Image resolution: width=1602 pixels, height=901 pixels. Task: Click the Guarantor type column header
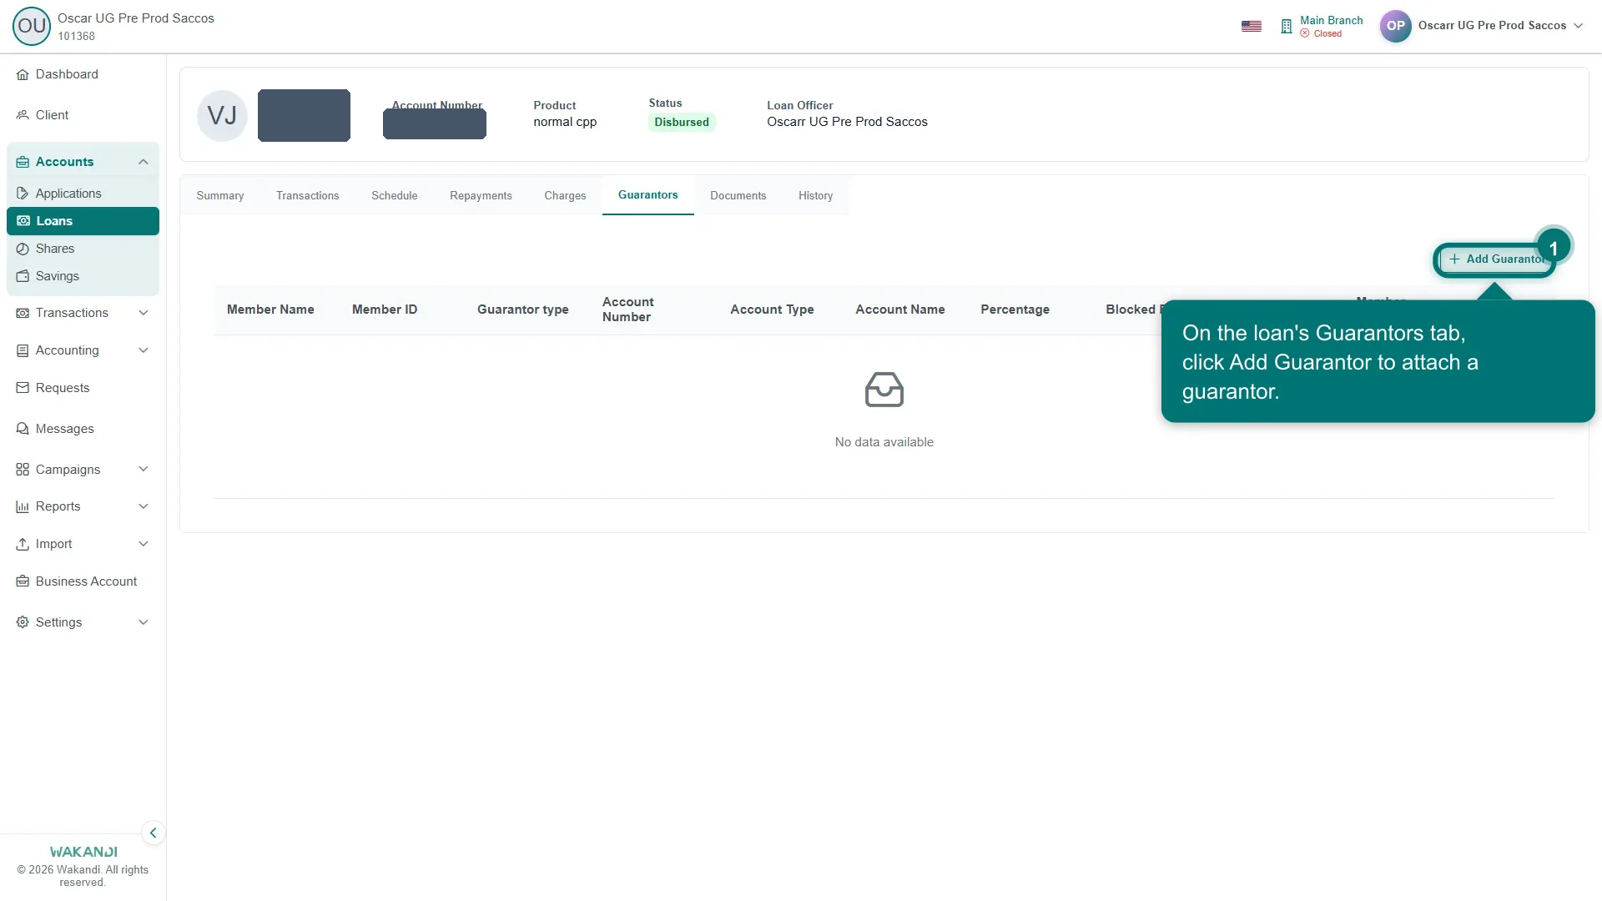523,310
